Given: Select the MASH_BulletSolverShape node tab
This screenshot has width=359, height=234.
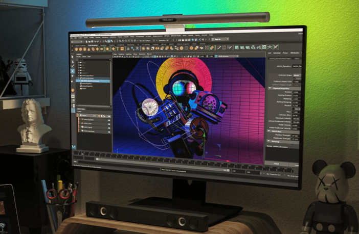Looking at the screenshot, I should 280,59.
